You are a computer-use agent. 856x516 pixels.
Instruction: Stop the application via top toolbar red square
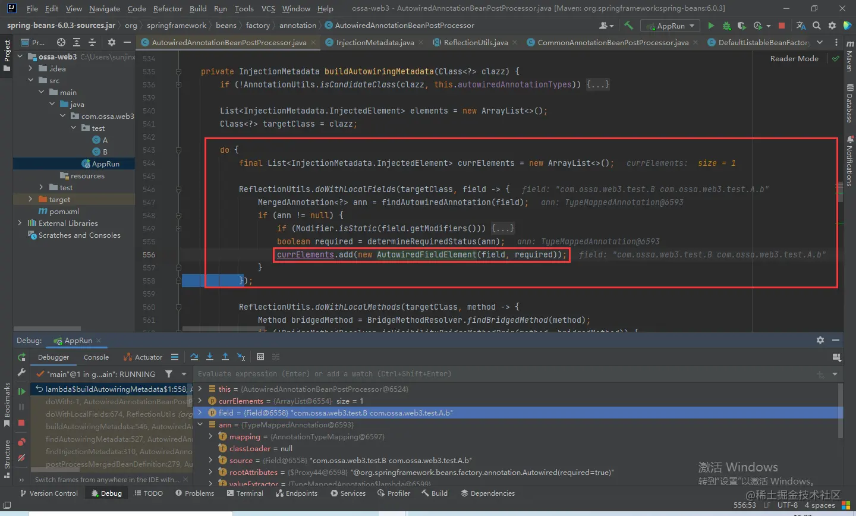point(782,26)
